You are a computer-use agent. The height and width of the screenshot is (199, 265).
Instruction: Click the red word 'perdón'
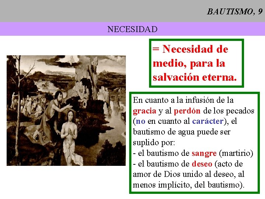pyautogui.click(x=187, y=111)
